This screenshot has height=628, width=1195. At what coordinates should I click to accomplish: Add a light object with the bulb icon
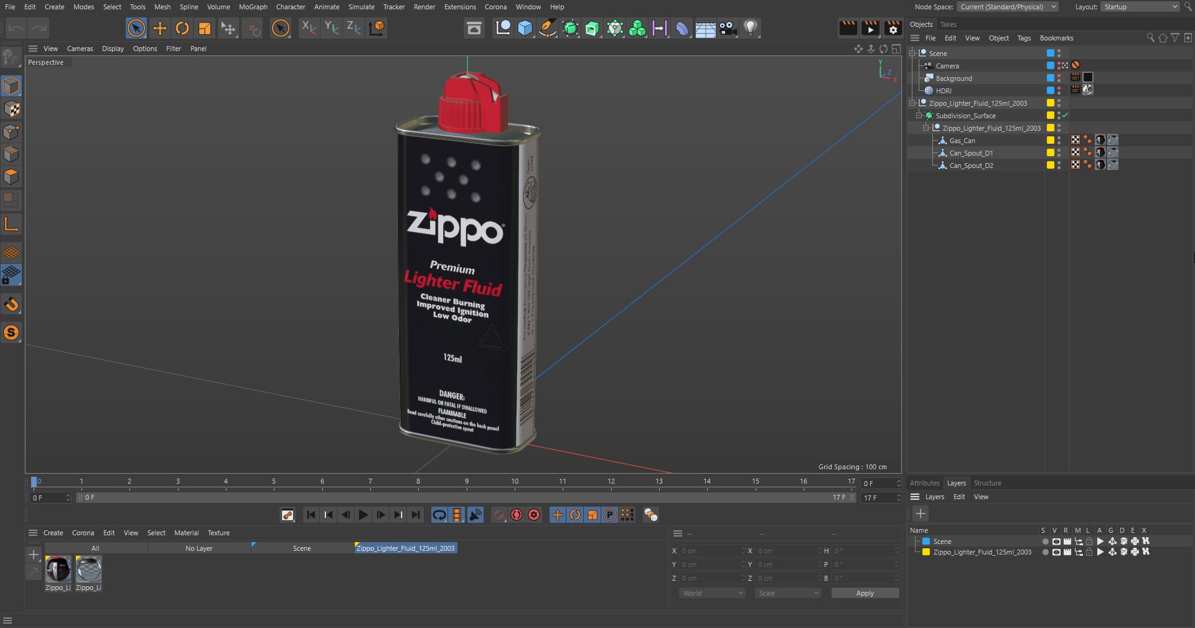[x=751, y=28]
